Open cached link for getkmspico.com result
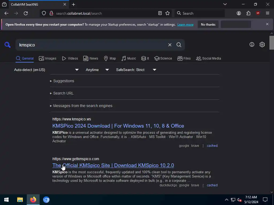The image size is (274, 205). click(212, 185)
